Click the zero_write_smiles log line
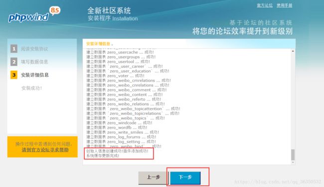Viewport: 324px width, 187px height. click(123, 132)
